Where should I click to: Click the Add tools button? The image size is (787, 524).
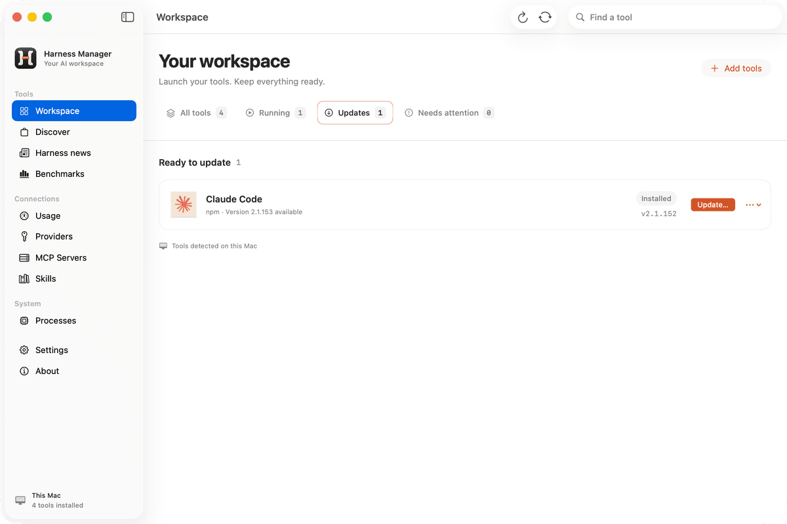point(736,68)
